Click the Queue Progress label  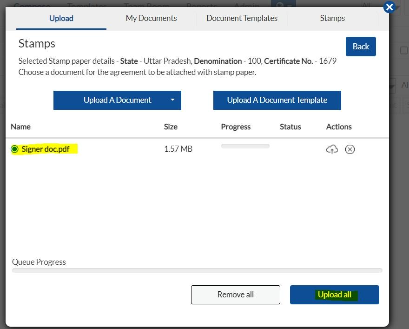point(39,262)
